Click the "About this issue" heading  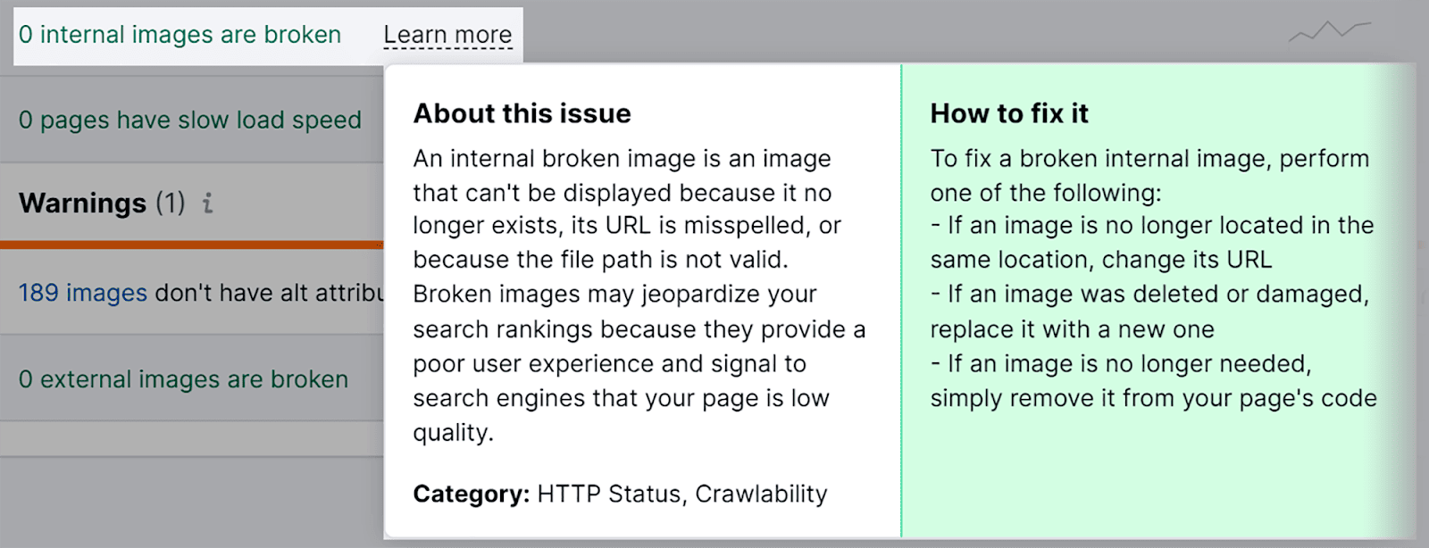522,113
